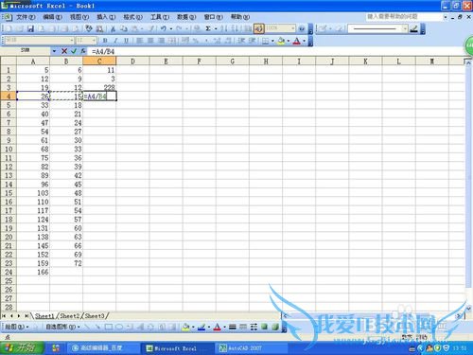Image resolution: width=473 pixels, height=355 pixels.
Task: Click the Cut scissors icon
Action: tap(113, 29)
